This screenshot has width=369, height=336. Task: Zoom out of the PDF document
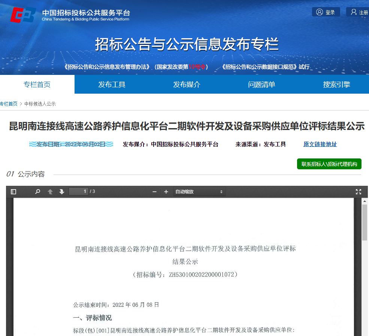pyautogui.click(x=154, y=191)
